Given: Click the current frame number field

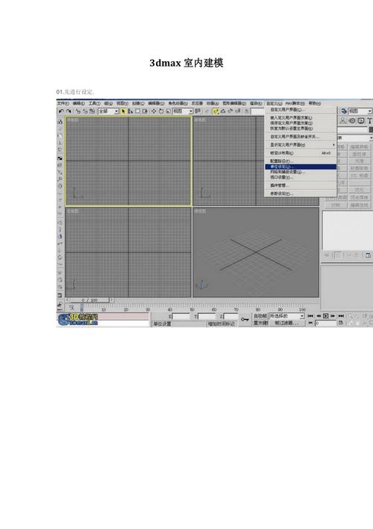Looking at the screenshot, I should tap(325, 324).
